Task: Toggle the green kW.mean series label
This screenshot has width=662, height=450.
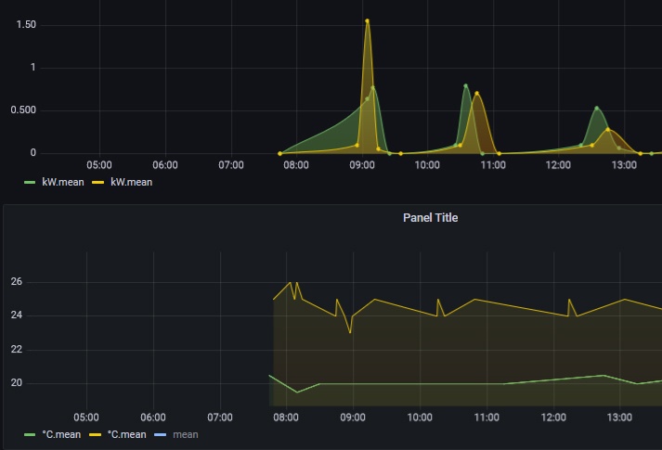Action: click(63, 182)
